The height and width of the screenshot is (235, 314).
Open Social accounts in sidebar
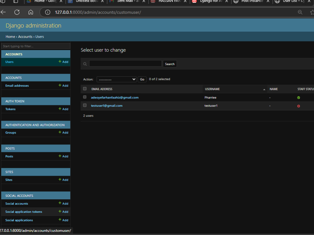(17, 203)
